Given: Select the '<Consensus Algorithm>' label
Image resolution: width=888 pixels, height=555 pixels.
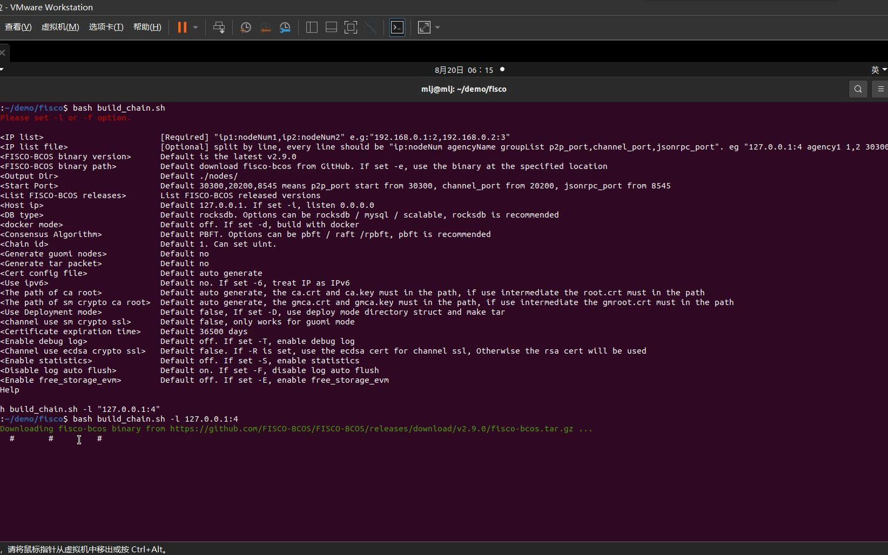Looking at the screenshot, I should 51,234.
